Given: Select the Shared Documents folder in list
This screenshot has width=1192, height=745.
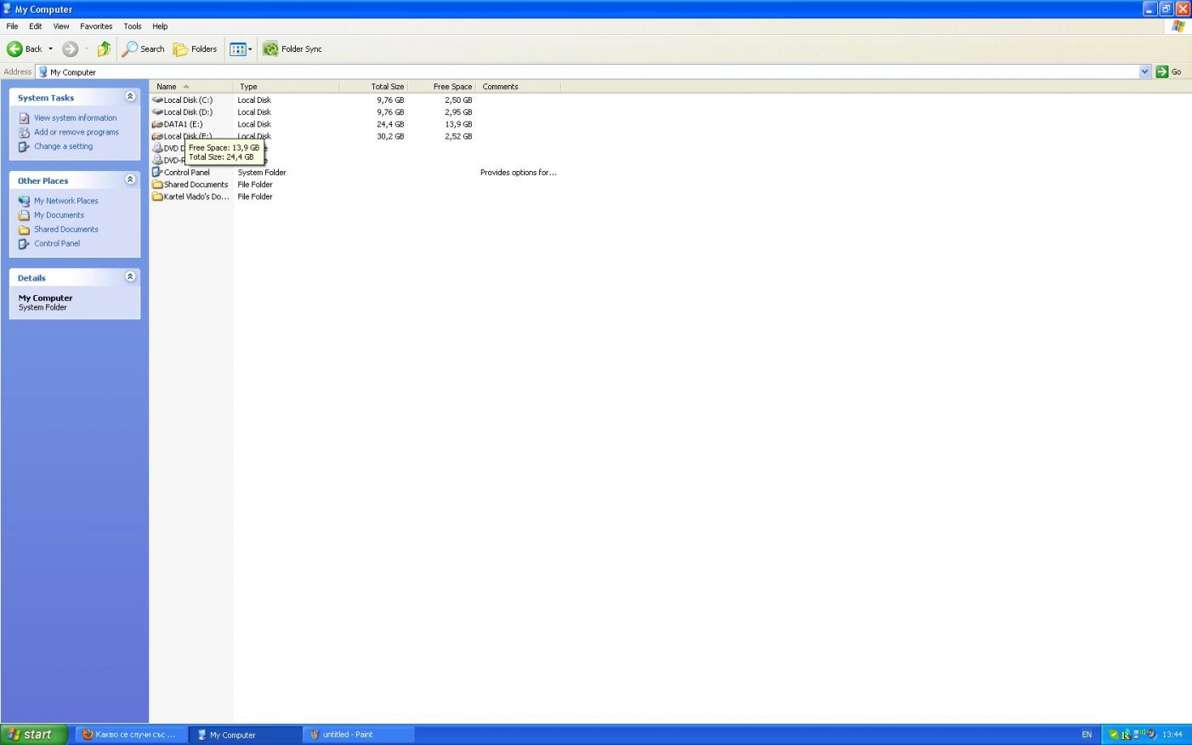Looking at the screenshot, I should (195, 185).
